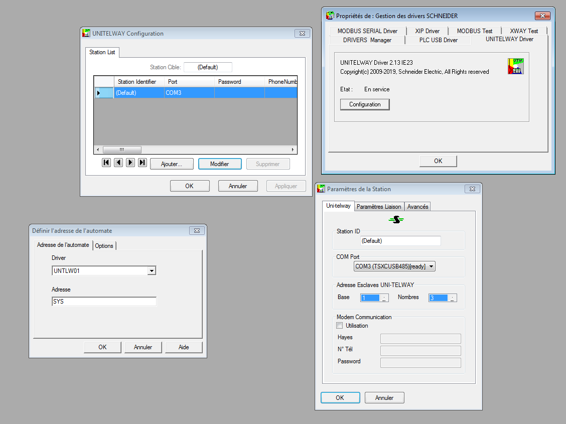Image resolution: width=566 pixels, height=424 pixels.
Task: Click the Uni-telway green S connection icon
Action: pyautogui.click(x=396, y=220)
